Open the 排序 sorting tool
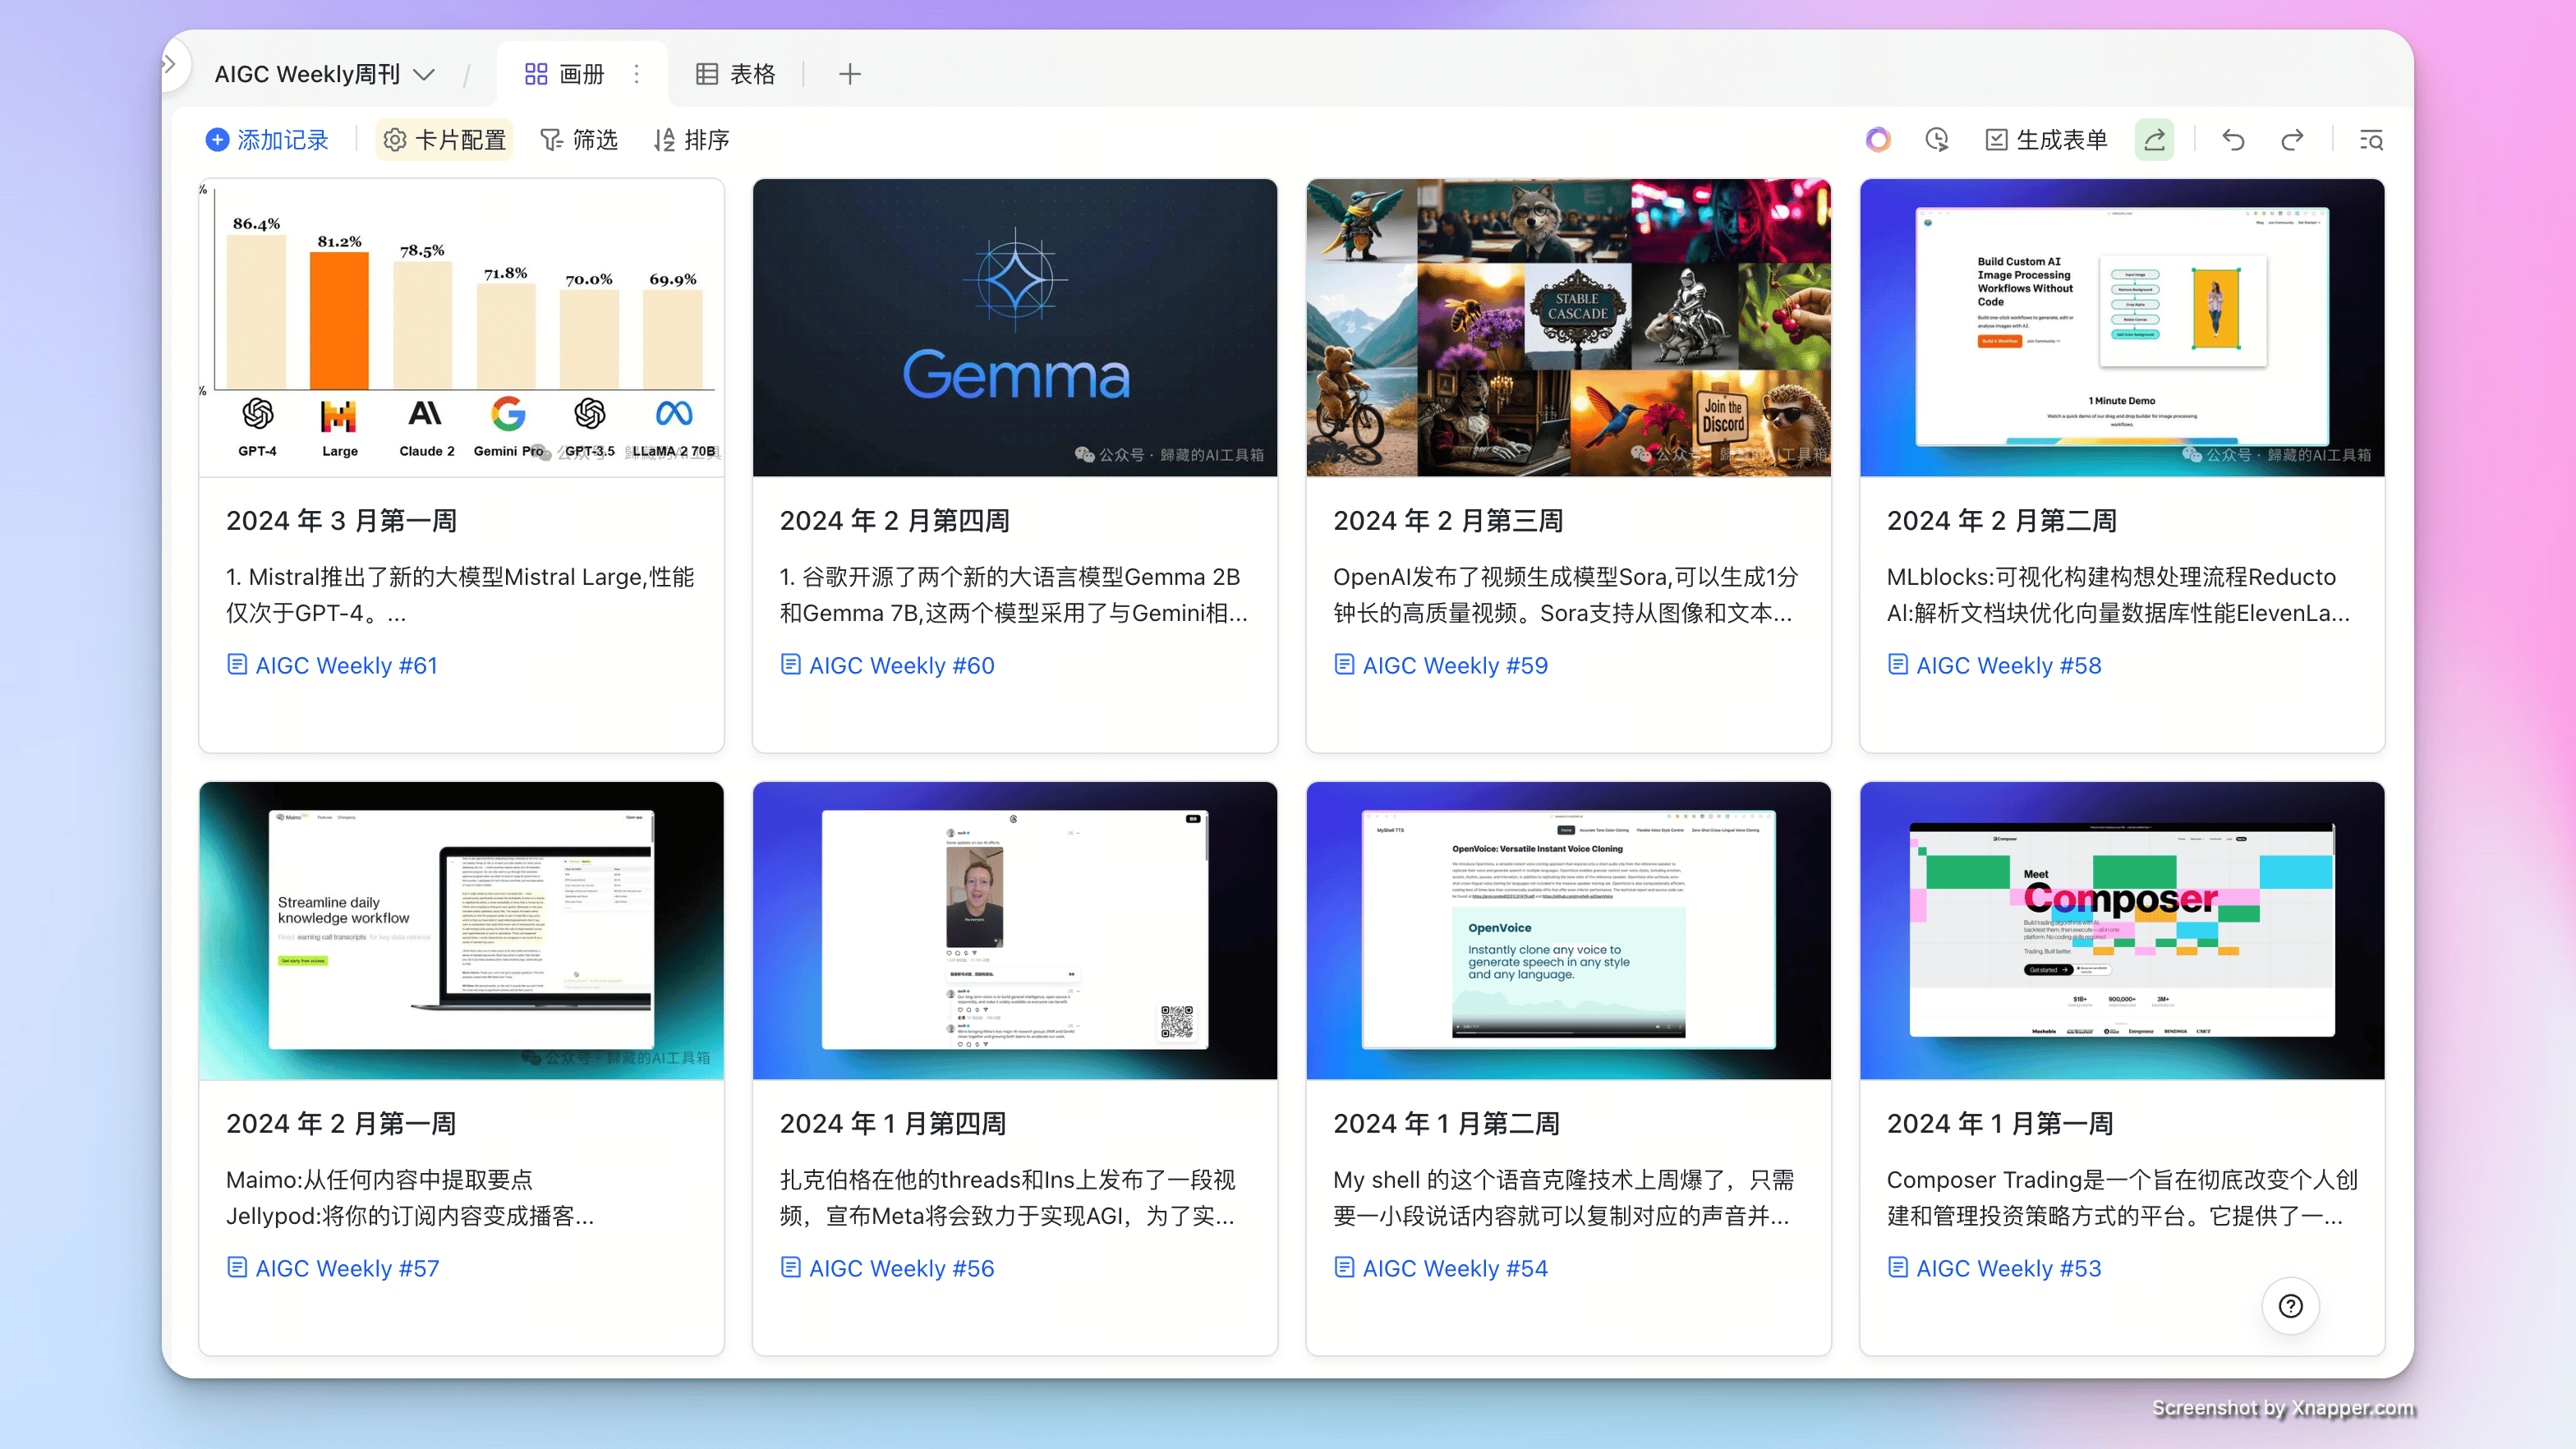 pos(690,139)
